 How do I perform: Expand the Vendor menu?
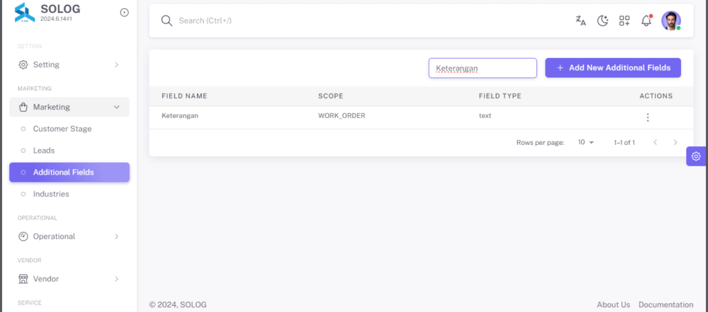[x=69, y=279]
